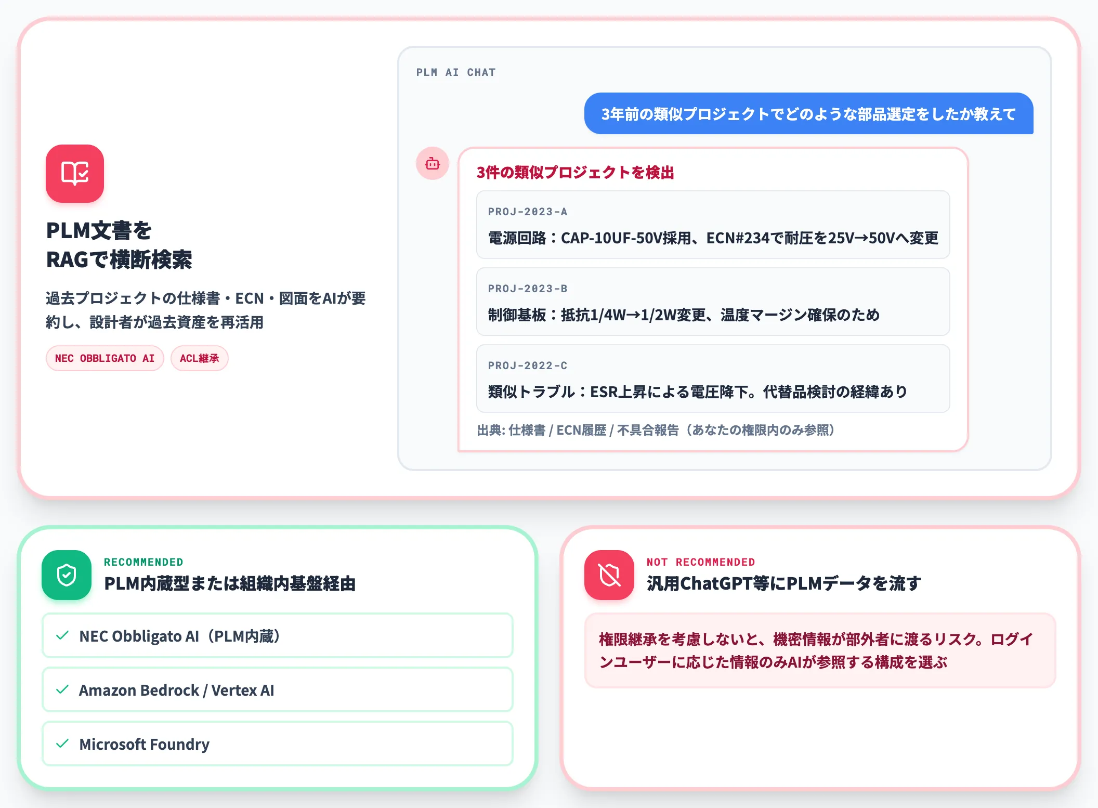
Task: Select the Microsoft Foundry row
Action: 278,744
